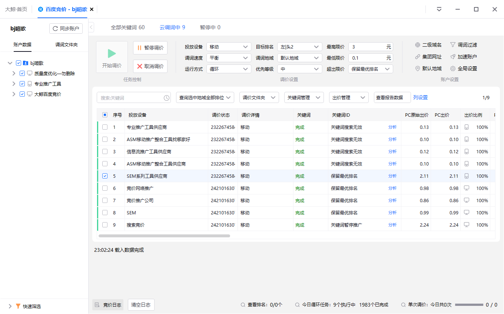
Task: Open 全局设置 via its gear icon
Action: [452, 69]
